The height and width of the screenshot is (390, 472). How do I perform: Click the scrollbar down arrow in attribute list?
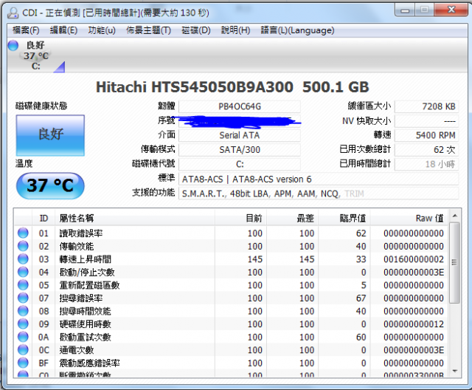[455, 371]
